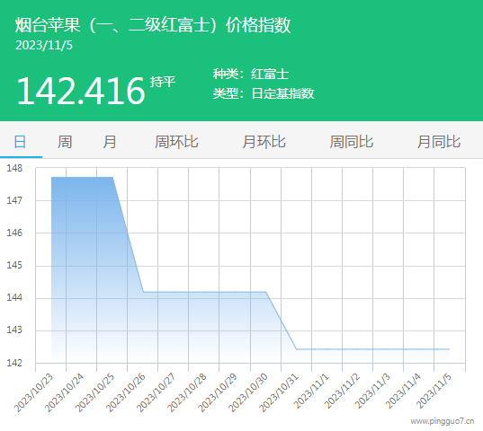483x431 pixels.
Task: Click the 148 y-axis value label
Action: click(x=14, y=168)
